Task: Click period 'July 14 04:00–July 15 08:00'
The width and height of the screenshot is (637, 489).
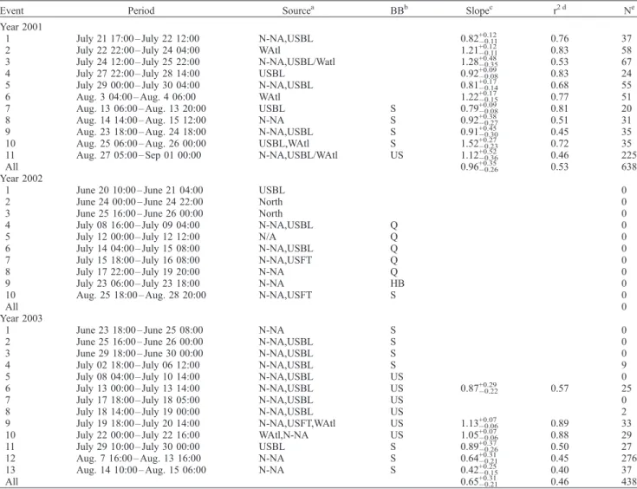Action: [x=138, y=248]
